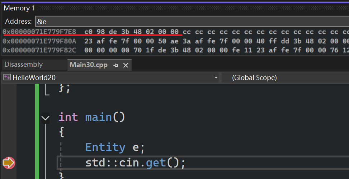Click the main function name
Image resolution: width=349 pixels, height=179 pixels.
[98, 117]
